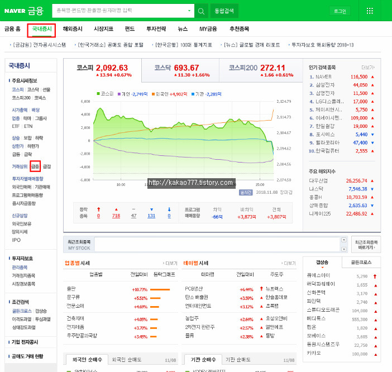Open 기업 전자공시 sidebar section
Screen dimensions: 392x372
[25, 342]
